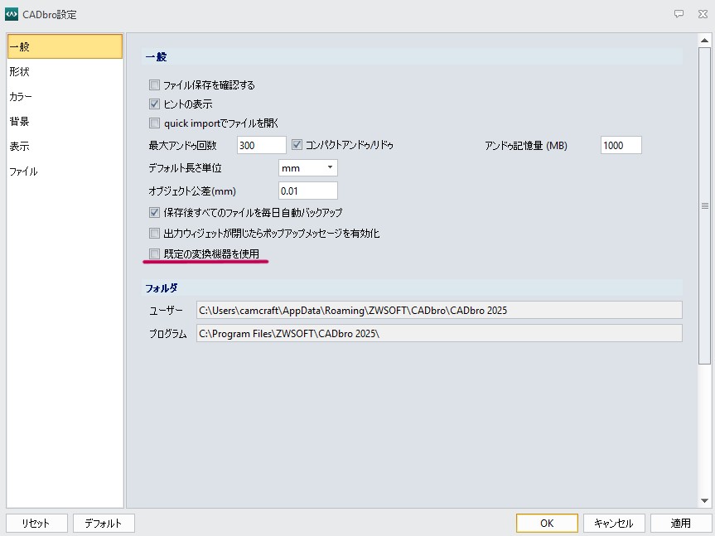Close the CADbro設定 dialog
The height and width of the screenshot is (536, 715).
tap(703, 14)
